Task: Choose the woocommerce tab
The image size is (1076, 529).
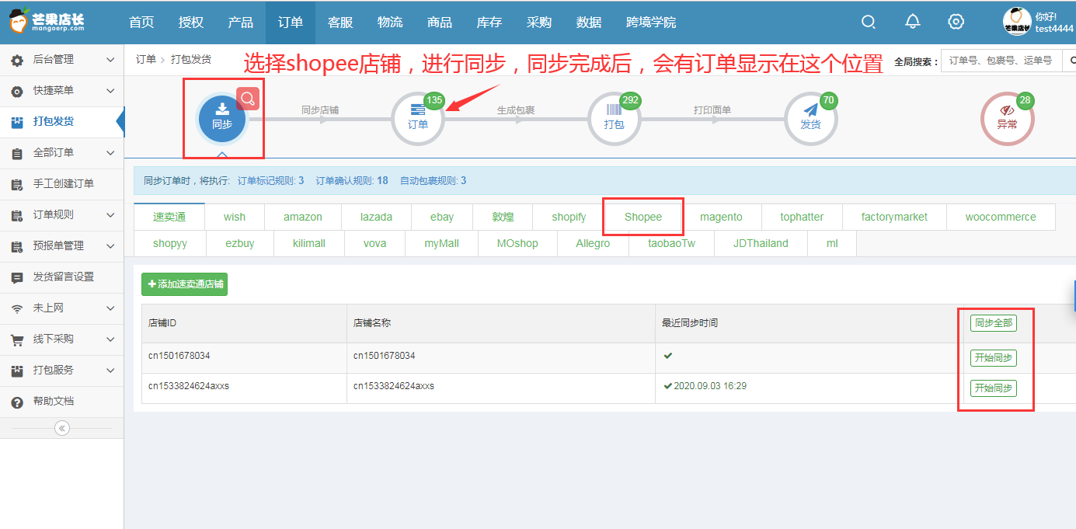Action: [1001, 217]
